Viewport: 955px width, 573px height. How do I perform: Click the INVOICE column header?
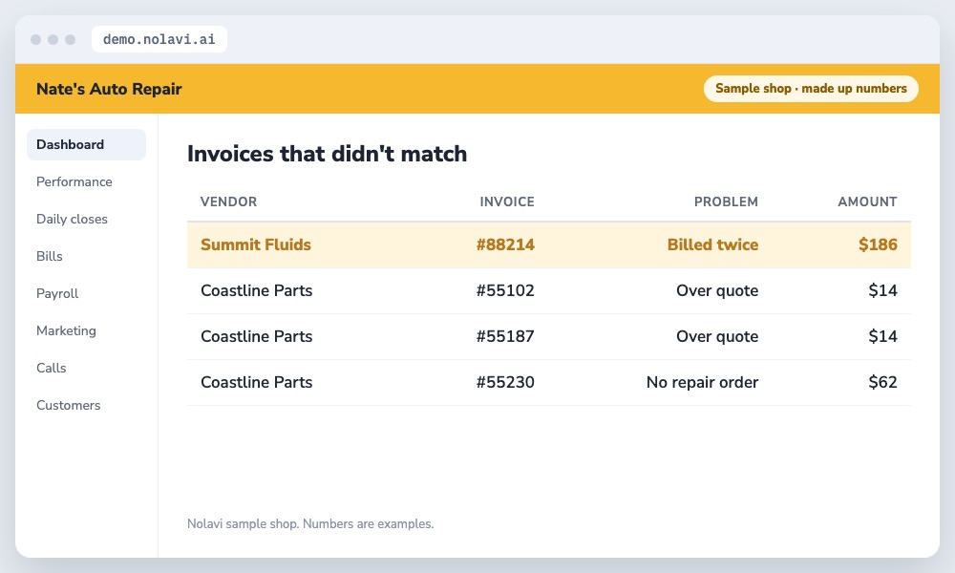point(507,202)
